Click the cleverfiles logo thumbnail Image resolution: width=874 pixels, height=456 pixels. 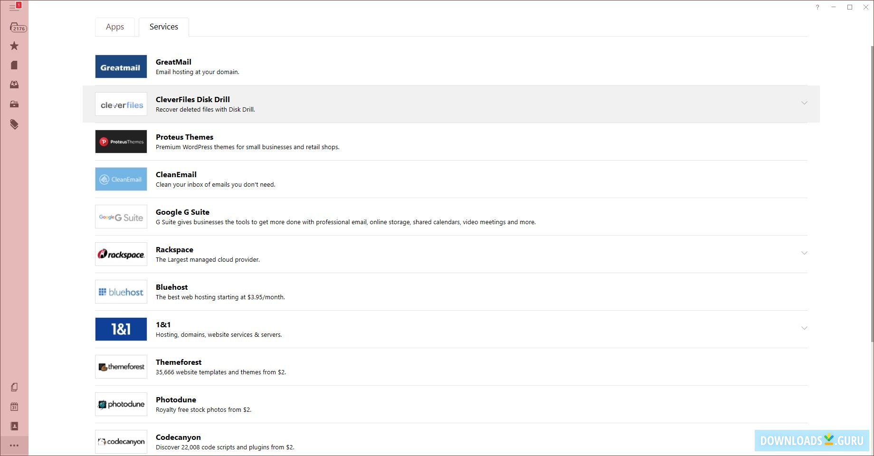pos(121,104)
